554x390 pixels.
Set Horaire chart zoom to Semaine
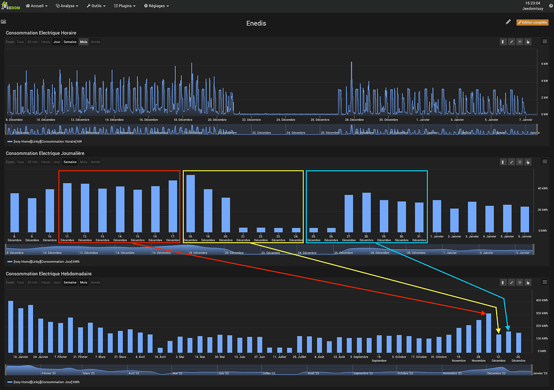(x=70, y=42)
